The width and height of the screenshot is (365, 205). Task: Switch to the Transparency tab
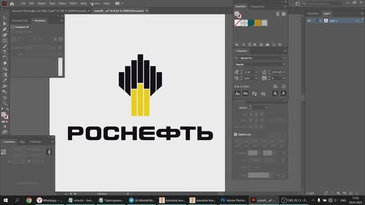(257, 6)
